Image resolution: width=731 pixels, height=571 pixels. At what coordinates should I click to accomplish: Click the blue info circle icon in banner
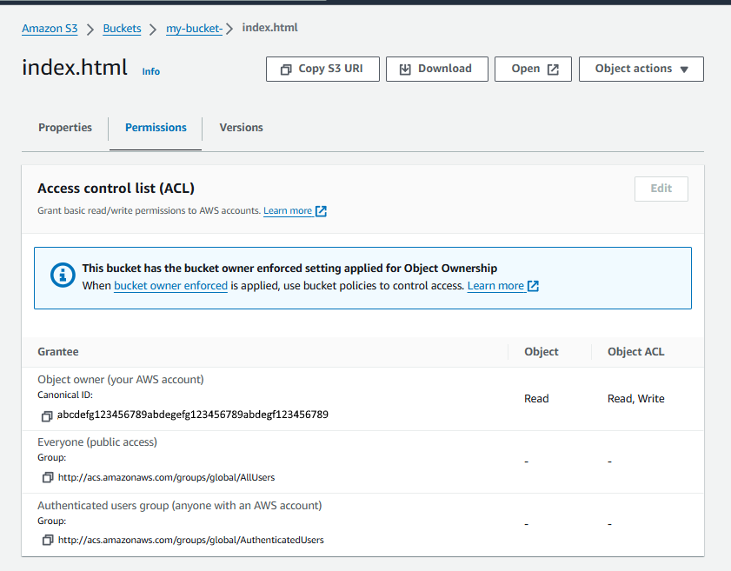pyautogui.click(x=63, y=276)
